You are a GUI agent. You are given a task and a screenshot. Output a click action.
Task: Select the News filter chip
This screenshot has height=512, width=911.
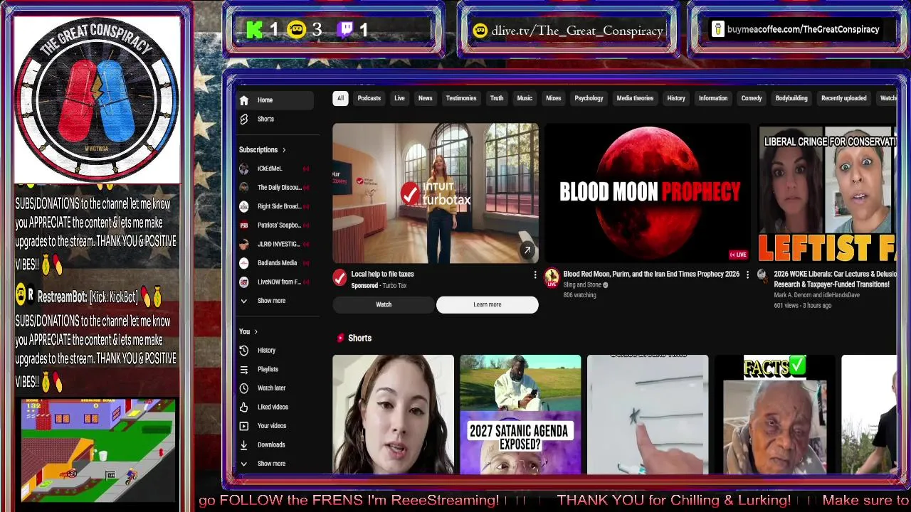[x=425, y=98]
